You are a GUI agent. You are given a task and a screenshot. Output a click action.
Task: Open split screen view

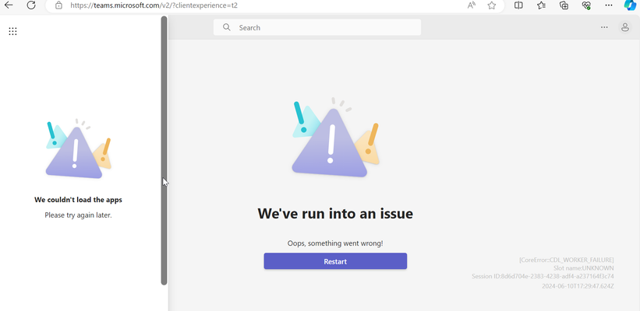pos(518,5)
